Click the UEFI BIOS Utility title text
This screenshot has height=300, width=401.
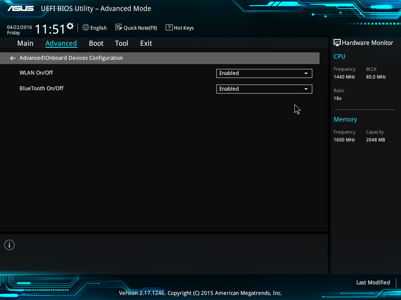[x=96, y=9]
